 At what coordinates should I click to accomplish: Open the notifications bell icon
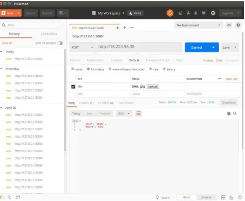[x=196, y=13]
